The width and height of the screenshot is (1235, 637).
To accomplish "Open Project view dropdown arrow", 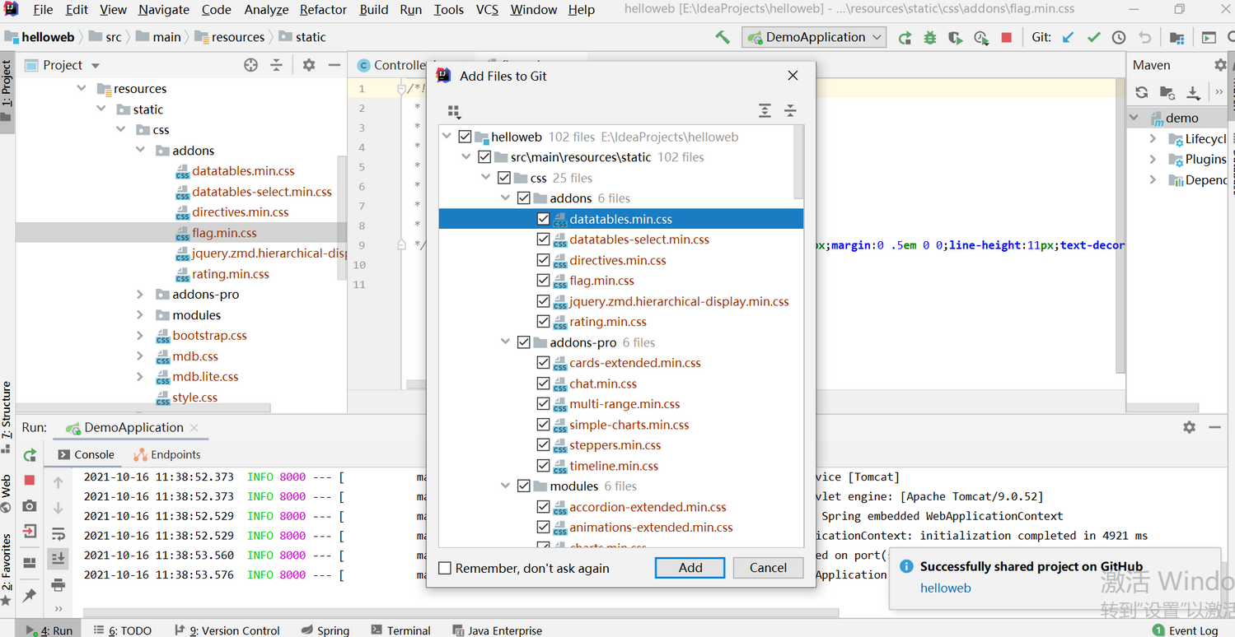I will pos(96,65).
